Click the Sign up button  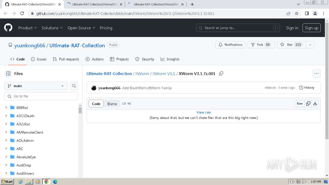312,28
